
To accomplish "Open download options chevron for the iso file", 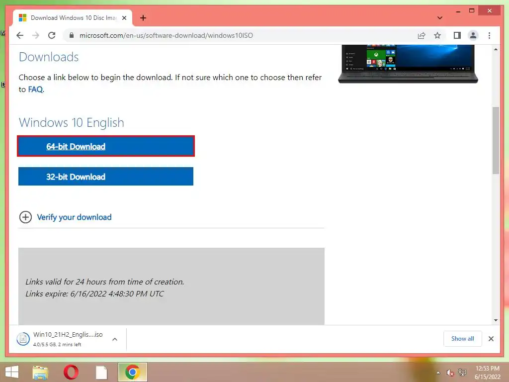I will [115, 339].
